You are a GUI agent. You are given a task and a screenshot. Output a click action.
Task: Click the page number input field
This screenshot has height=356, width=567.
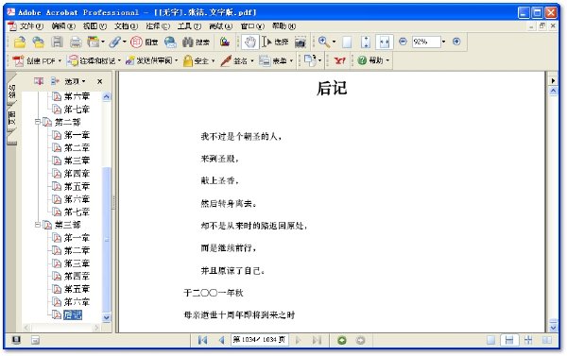pyautogui.click(x=259, y=340)
